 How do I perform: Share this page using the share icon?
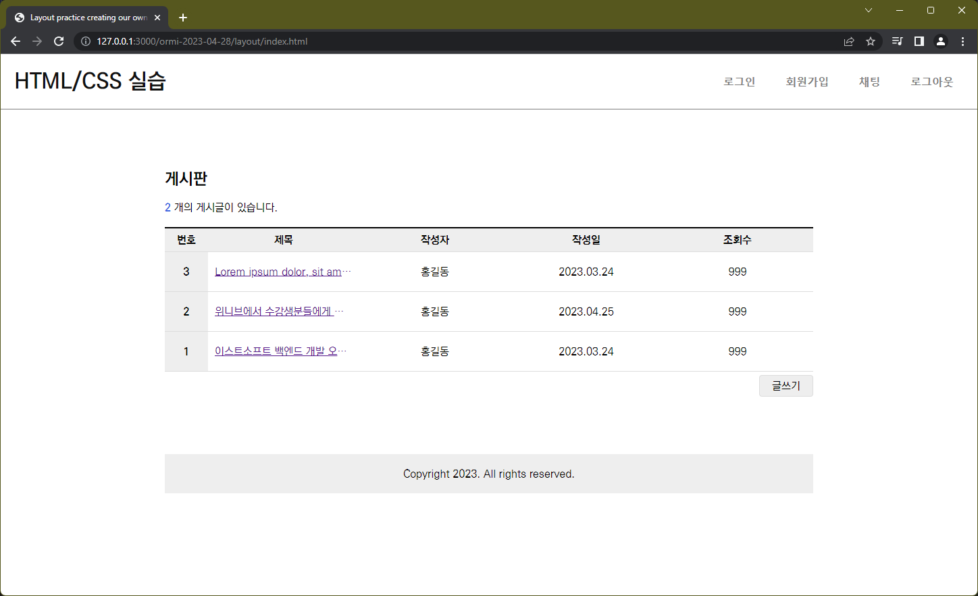coord(849,41)
